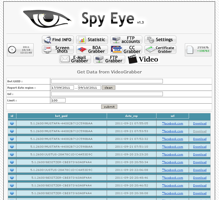Screen dimensions: 219x200
Task: Open the Find !NFO panel
Action: pyautogui.click(x=58, y=40)
